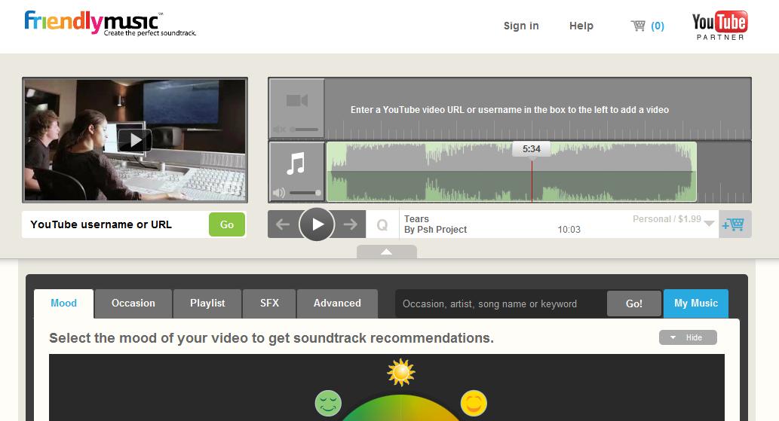Adjust the video track volume slider
Viewport: 779px width, 421px height.
tap(304, 130)
